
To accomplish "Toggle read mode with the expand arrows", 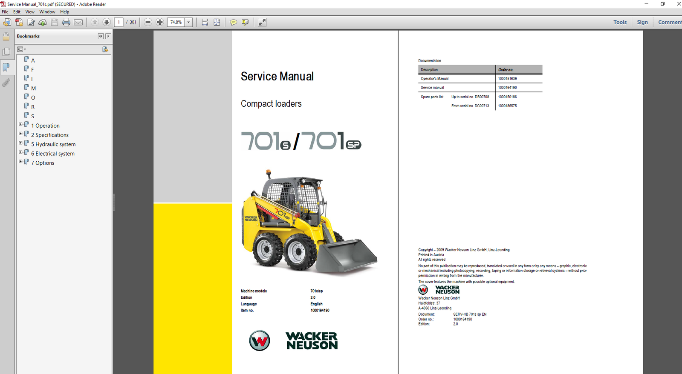I will click(x=262, y=22).
